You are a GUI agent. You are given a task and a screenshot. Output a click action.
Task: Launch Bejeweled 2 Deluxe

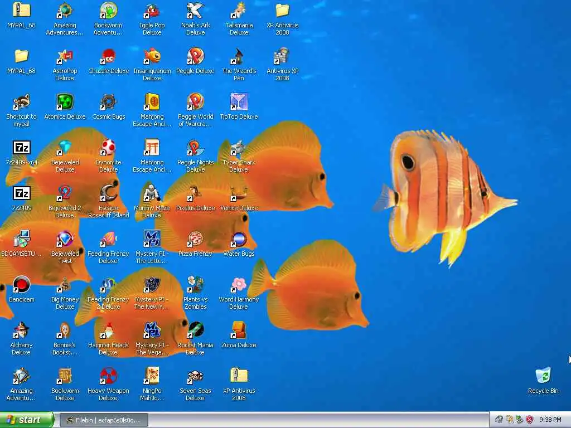click(65, 202)
